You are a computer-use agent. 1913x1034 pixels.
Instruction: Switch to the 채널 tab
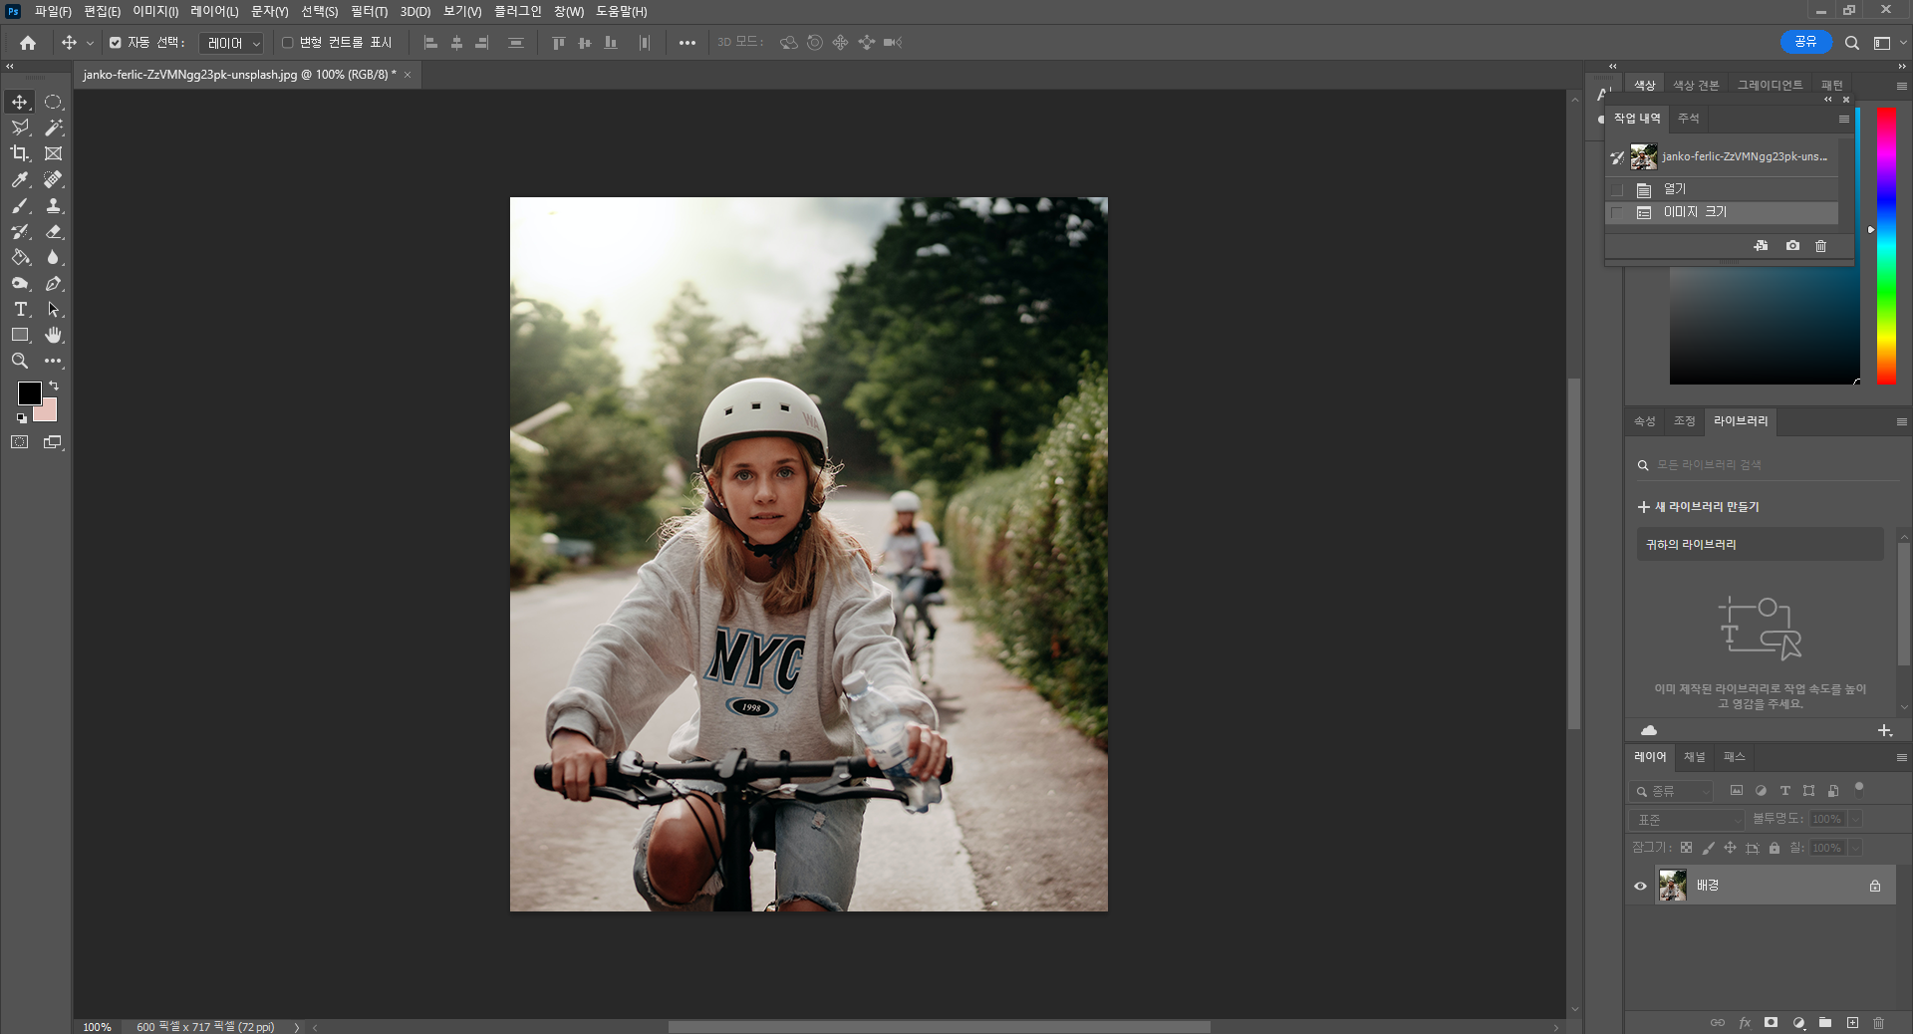tap(1694, 757)
